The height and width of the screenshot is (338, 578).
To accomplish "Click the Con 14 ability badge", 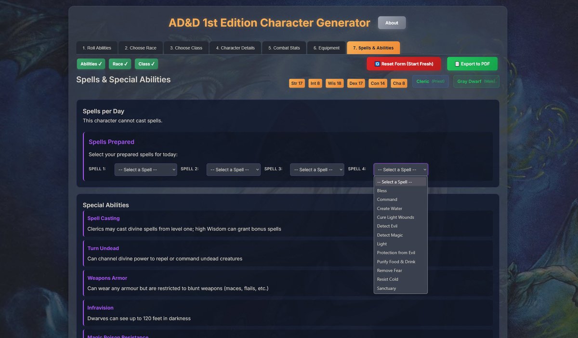I will [378, 83].
